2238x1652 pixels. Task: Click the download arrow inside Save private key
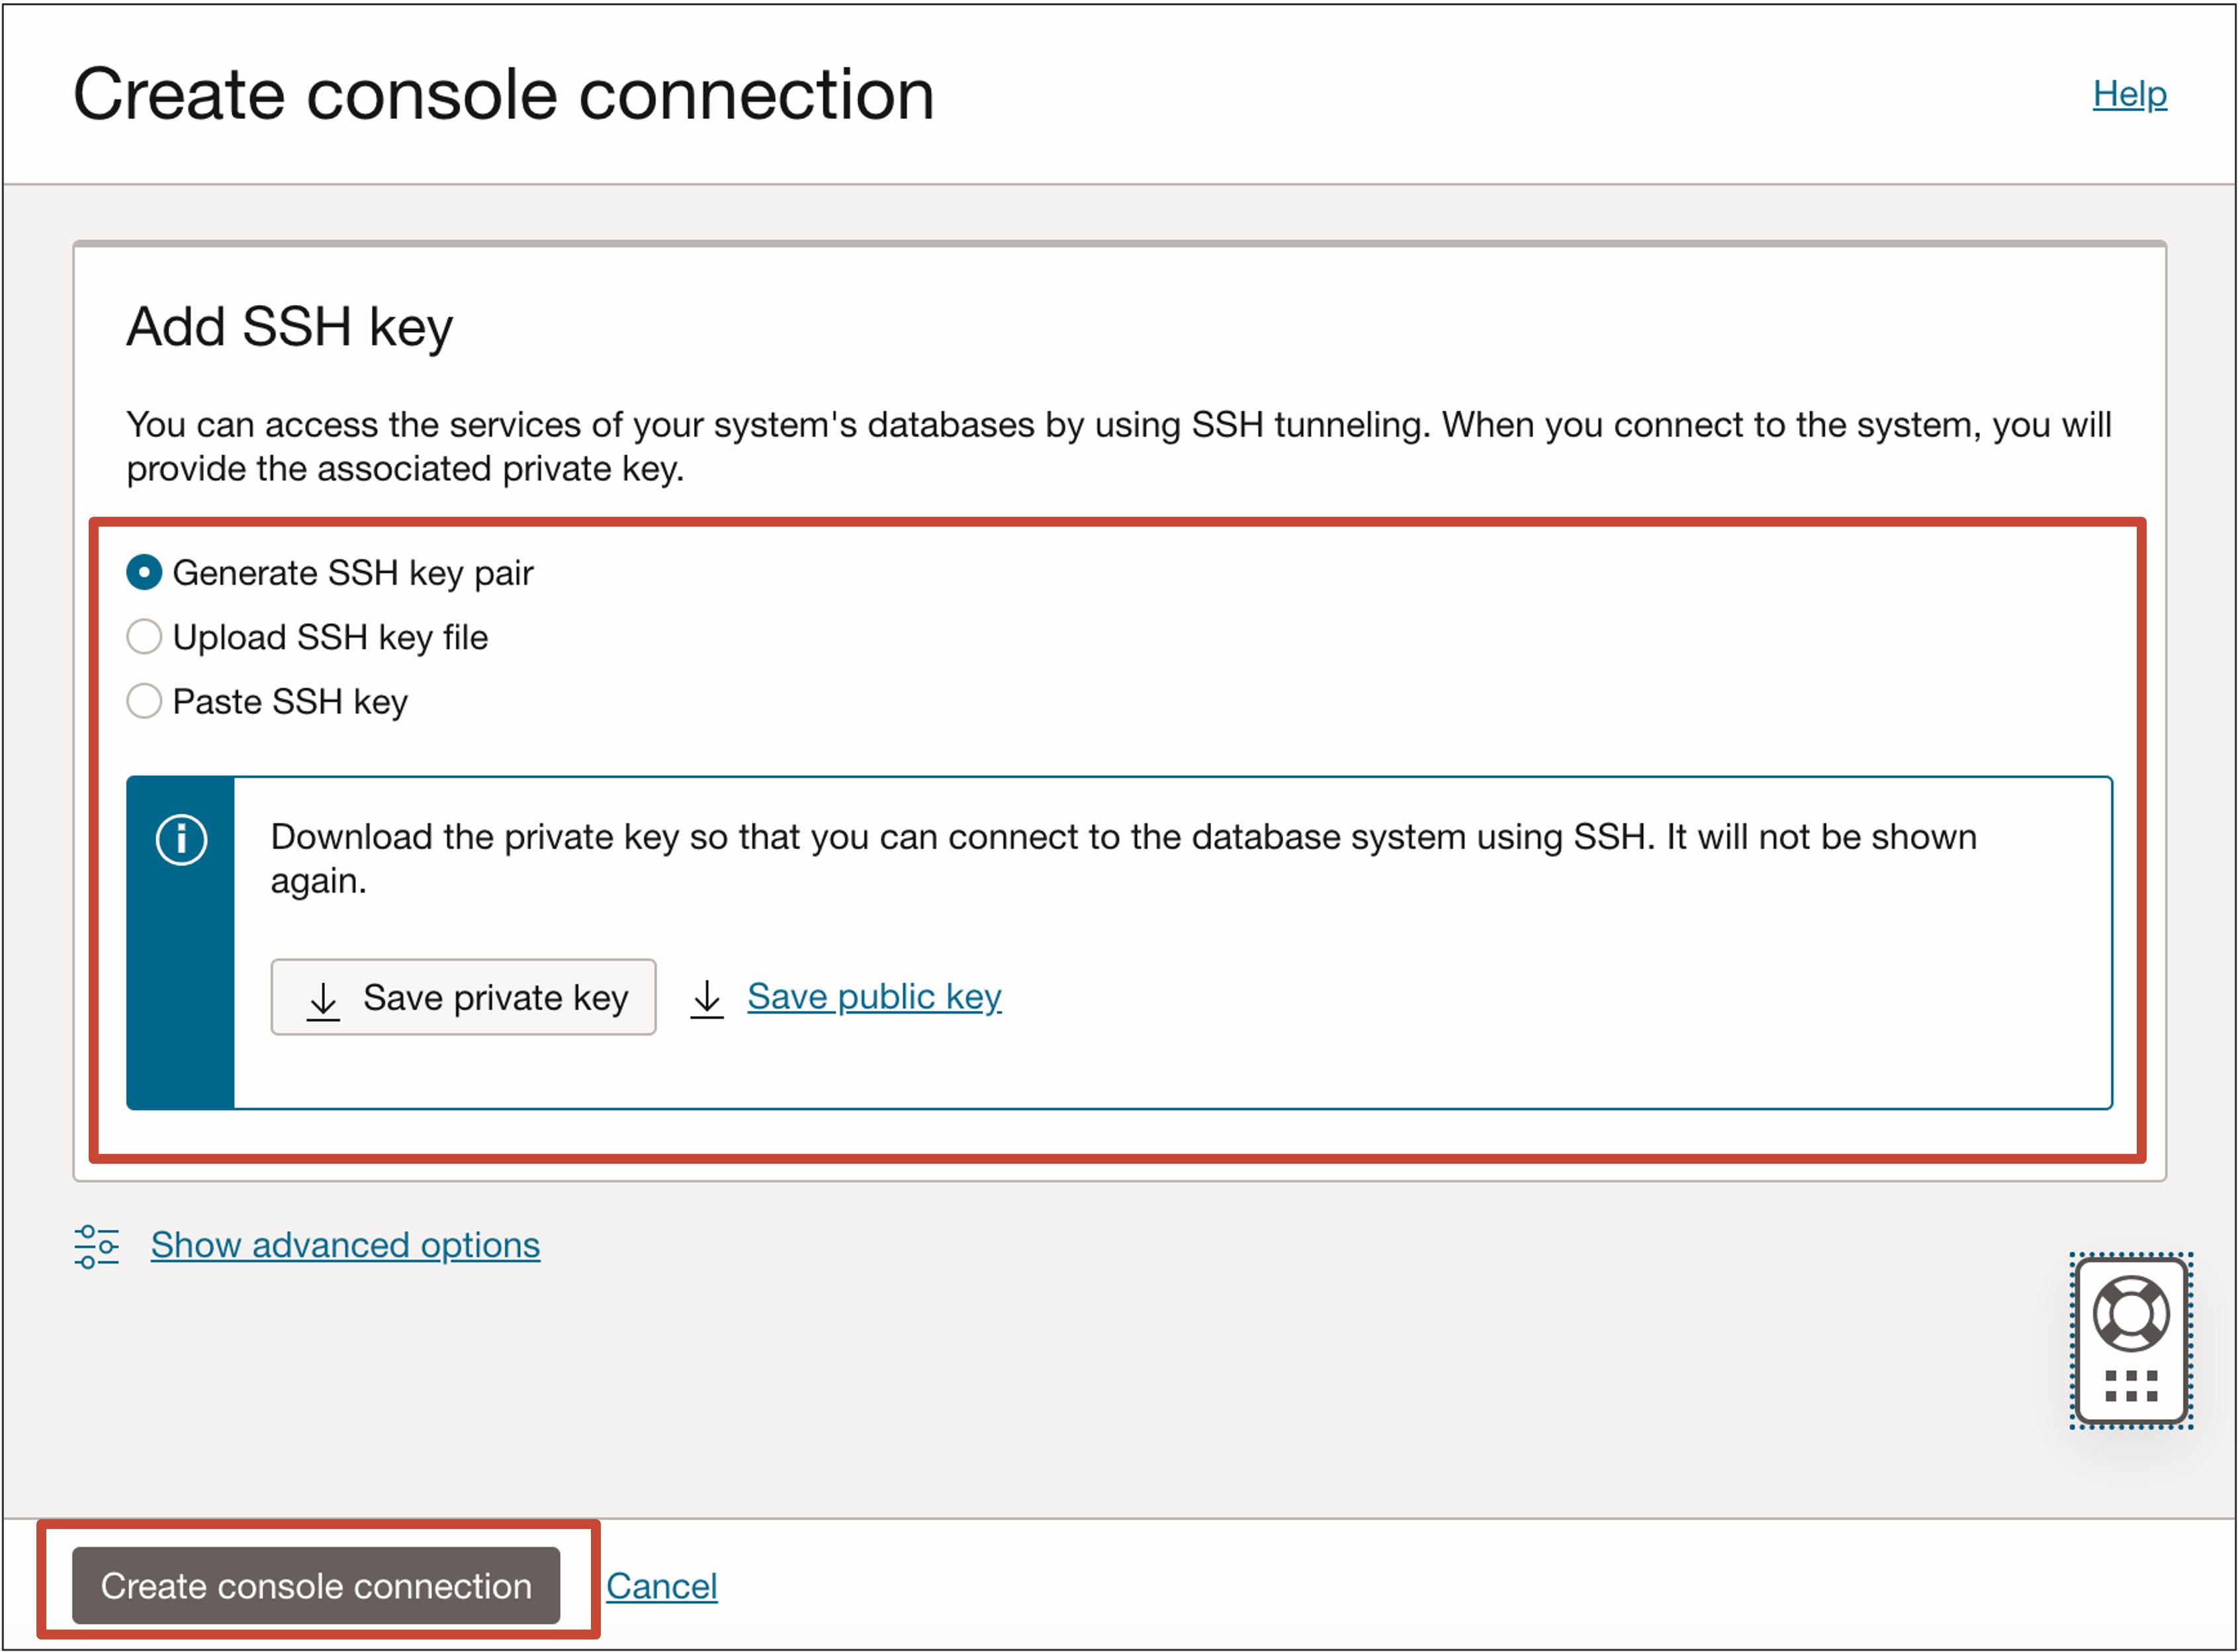pyautogui.click(x=323, y=999)
